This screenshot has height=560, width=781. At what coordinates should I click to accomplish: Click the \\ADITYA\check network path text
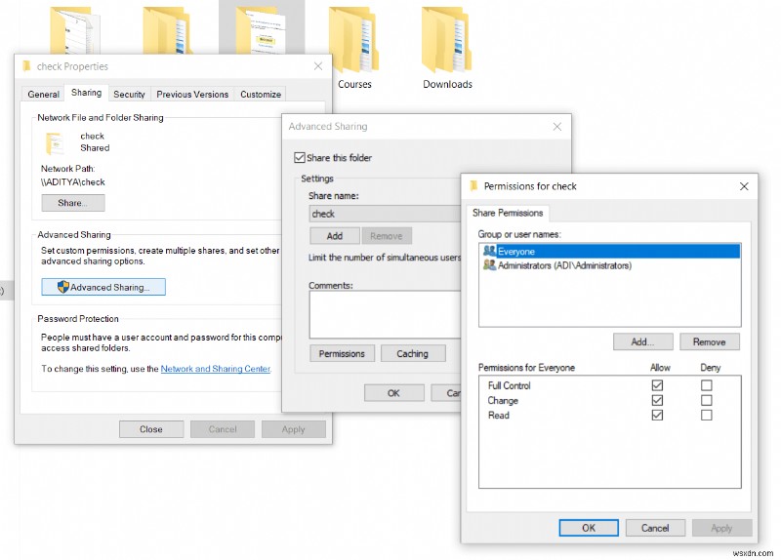tap(72, 182)
